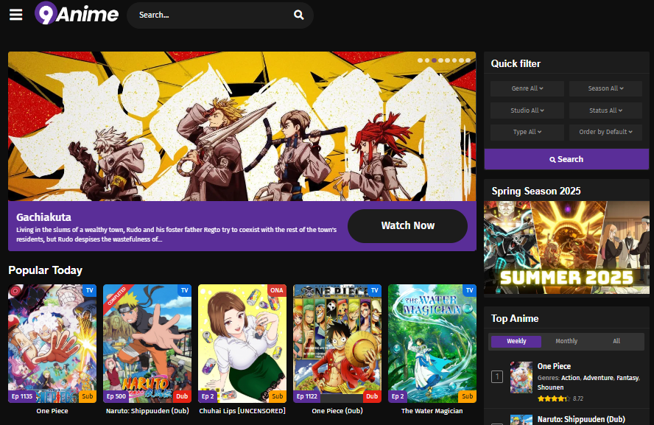Select the first carousel slide dot
Image resolution: width=654 pixels, height=425 pixels.
coord(420,60)
